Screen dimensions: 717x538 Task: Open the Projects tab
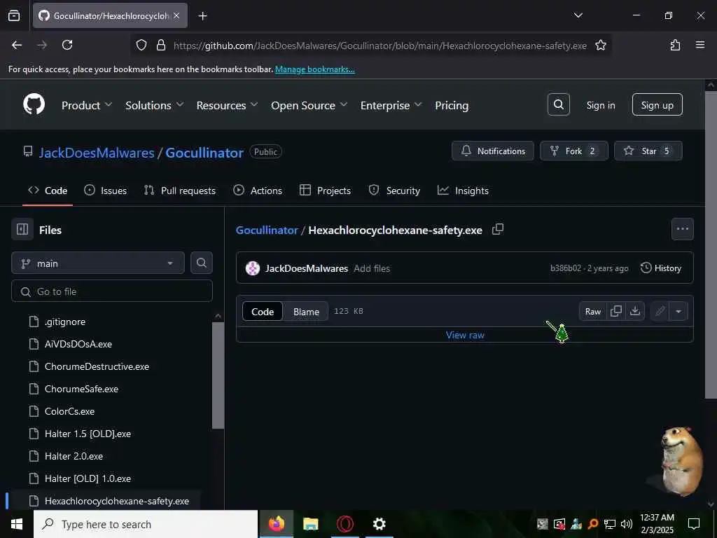325,191
